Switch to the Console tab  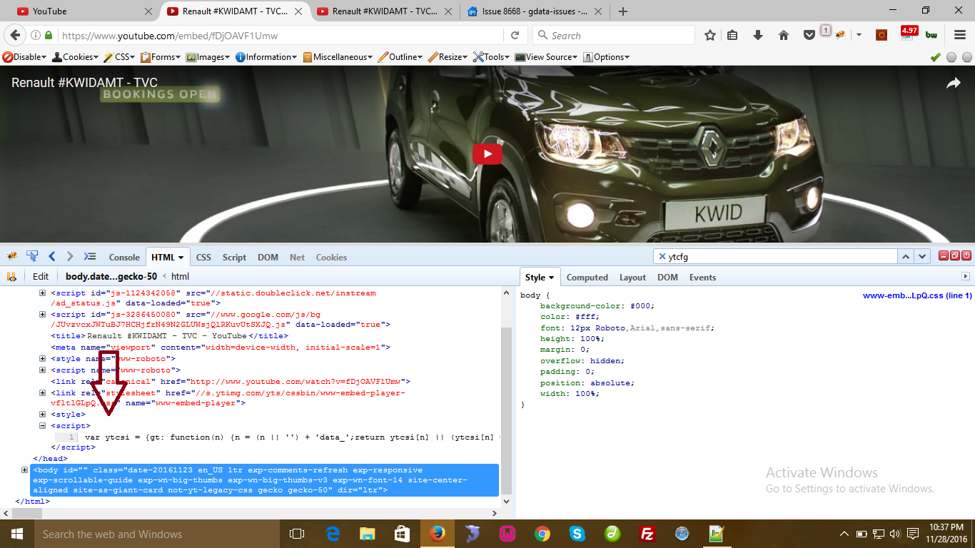coord(124,257)
